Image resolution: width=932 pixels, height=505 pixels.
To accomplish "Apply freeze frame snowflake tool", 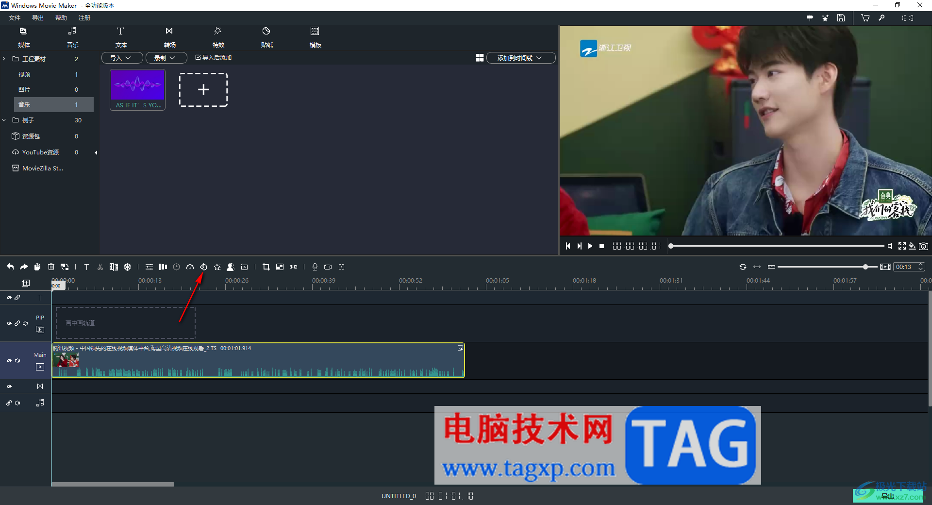I will 127,267.
